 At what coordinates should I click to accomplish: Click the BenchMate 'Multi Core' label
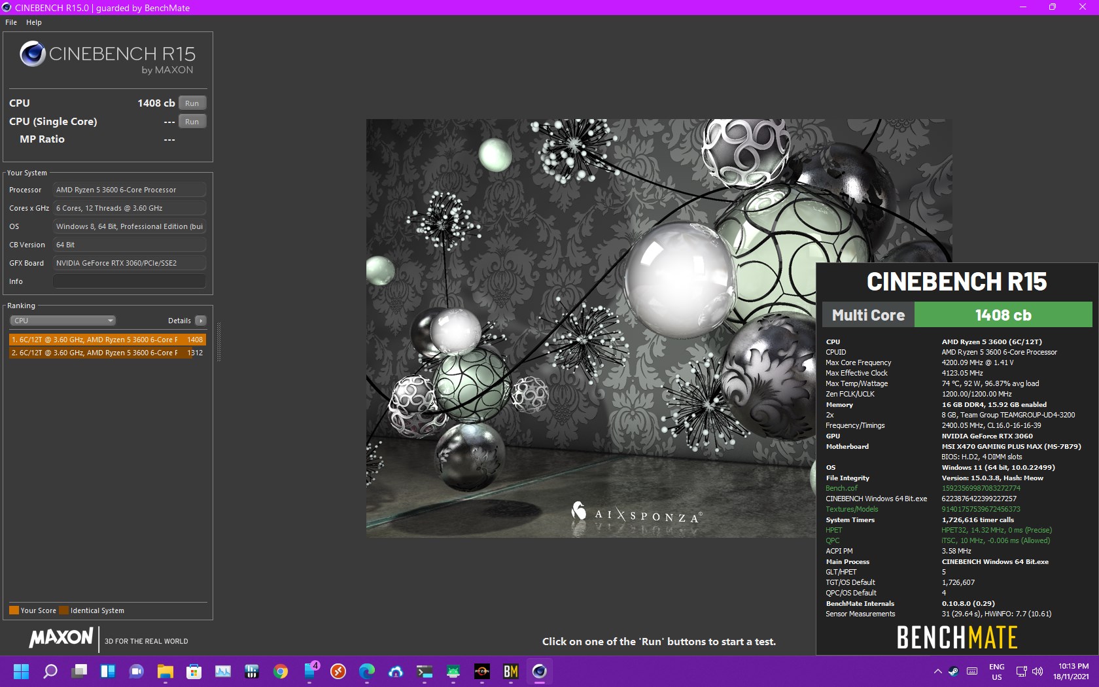[868, 315]
